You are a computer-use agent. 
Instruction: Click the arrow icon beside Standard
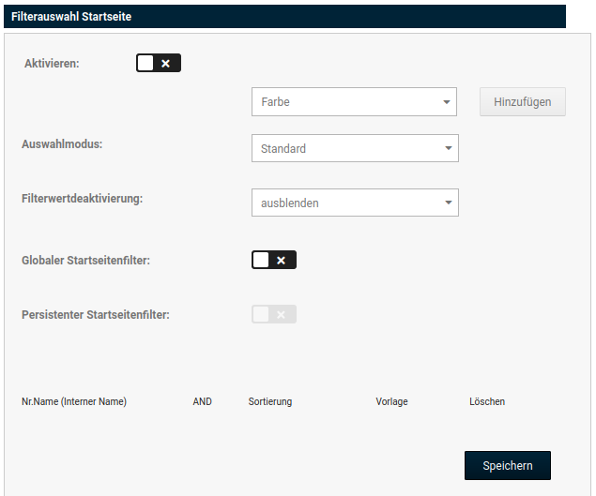click(448, 148)
